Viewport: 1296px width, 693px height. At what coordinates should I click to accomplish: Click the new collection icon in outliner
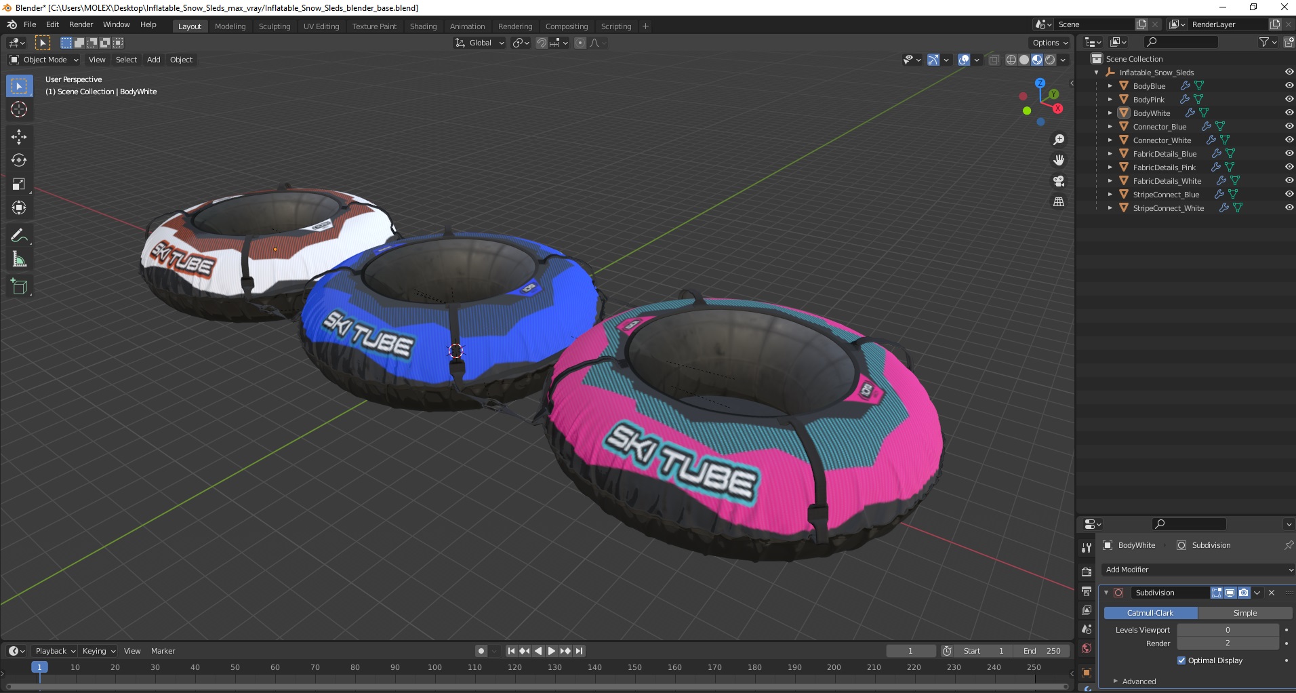tap(1289, 42)
